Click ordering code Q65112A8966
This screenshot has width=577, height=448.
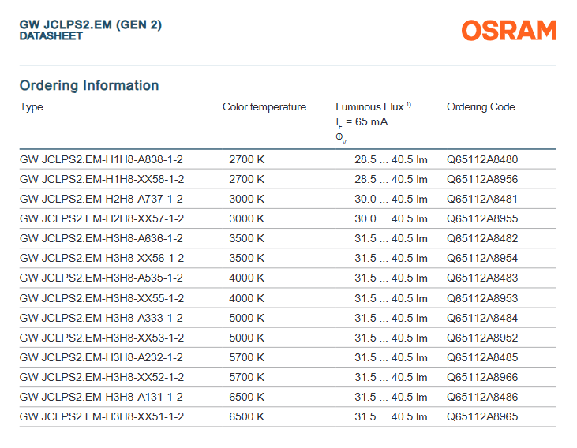click(x=482, y=376)
